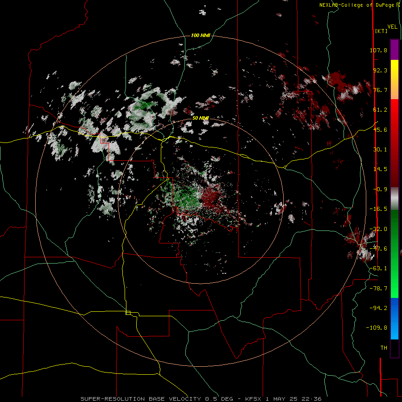Click the -78.7 velocity scale value
This screenshot has height=402, width=402.
[378, 289]
